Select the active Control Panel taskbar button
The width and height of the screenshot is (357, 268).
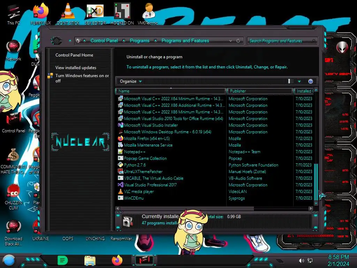point(144,260)
